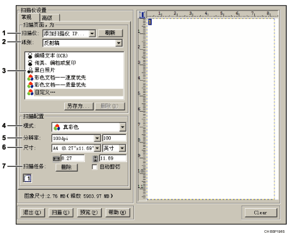This screenshot has height=234, width=287.
Task: Click icon beside 传真、编档或复印
Action: [30, 63]
